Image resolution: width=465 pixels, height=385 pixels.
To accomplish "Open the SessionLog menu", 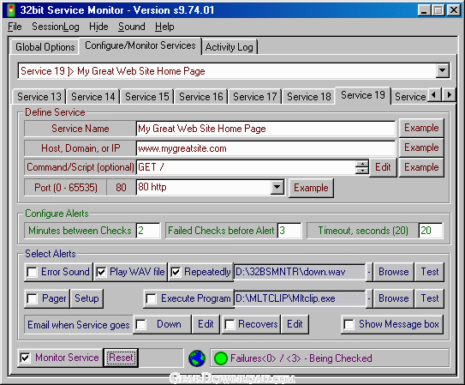I will (56, 27).
